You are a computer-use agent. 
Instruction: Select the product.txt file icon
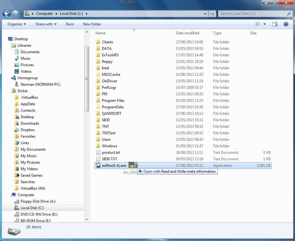coord(98,152)
